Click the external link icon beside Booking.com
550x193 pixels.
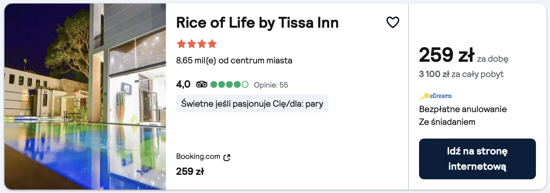coord(227,157)
